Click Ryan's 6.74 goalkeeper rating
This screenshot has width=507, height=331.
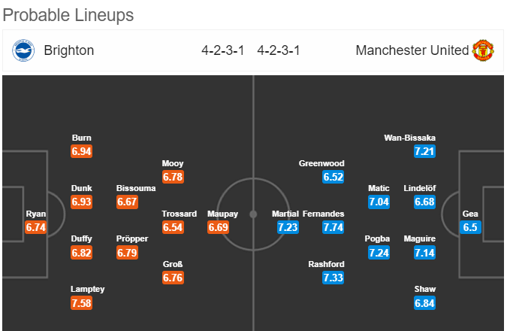click(x=36, y=227)
